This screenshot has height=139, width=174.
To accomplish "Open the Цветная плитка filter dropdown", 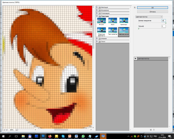I will 149,17.
